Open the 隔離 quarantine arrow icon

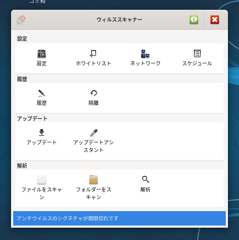pyautogui.click(x=94, y=93)
